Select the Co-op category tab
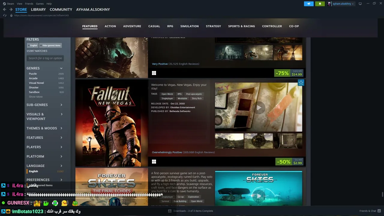 click(294, 26)
